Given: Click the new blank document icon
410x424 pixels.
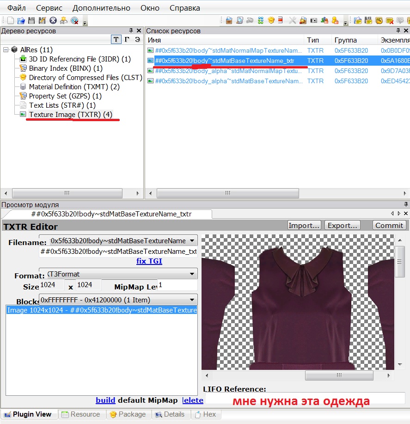Looking at the screenshot, I should point(11,20).
